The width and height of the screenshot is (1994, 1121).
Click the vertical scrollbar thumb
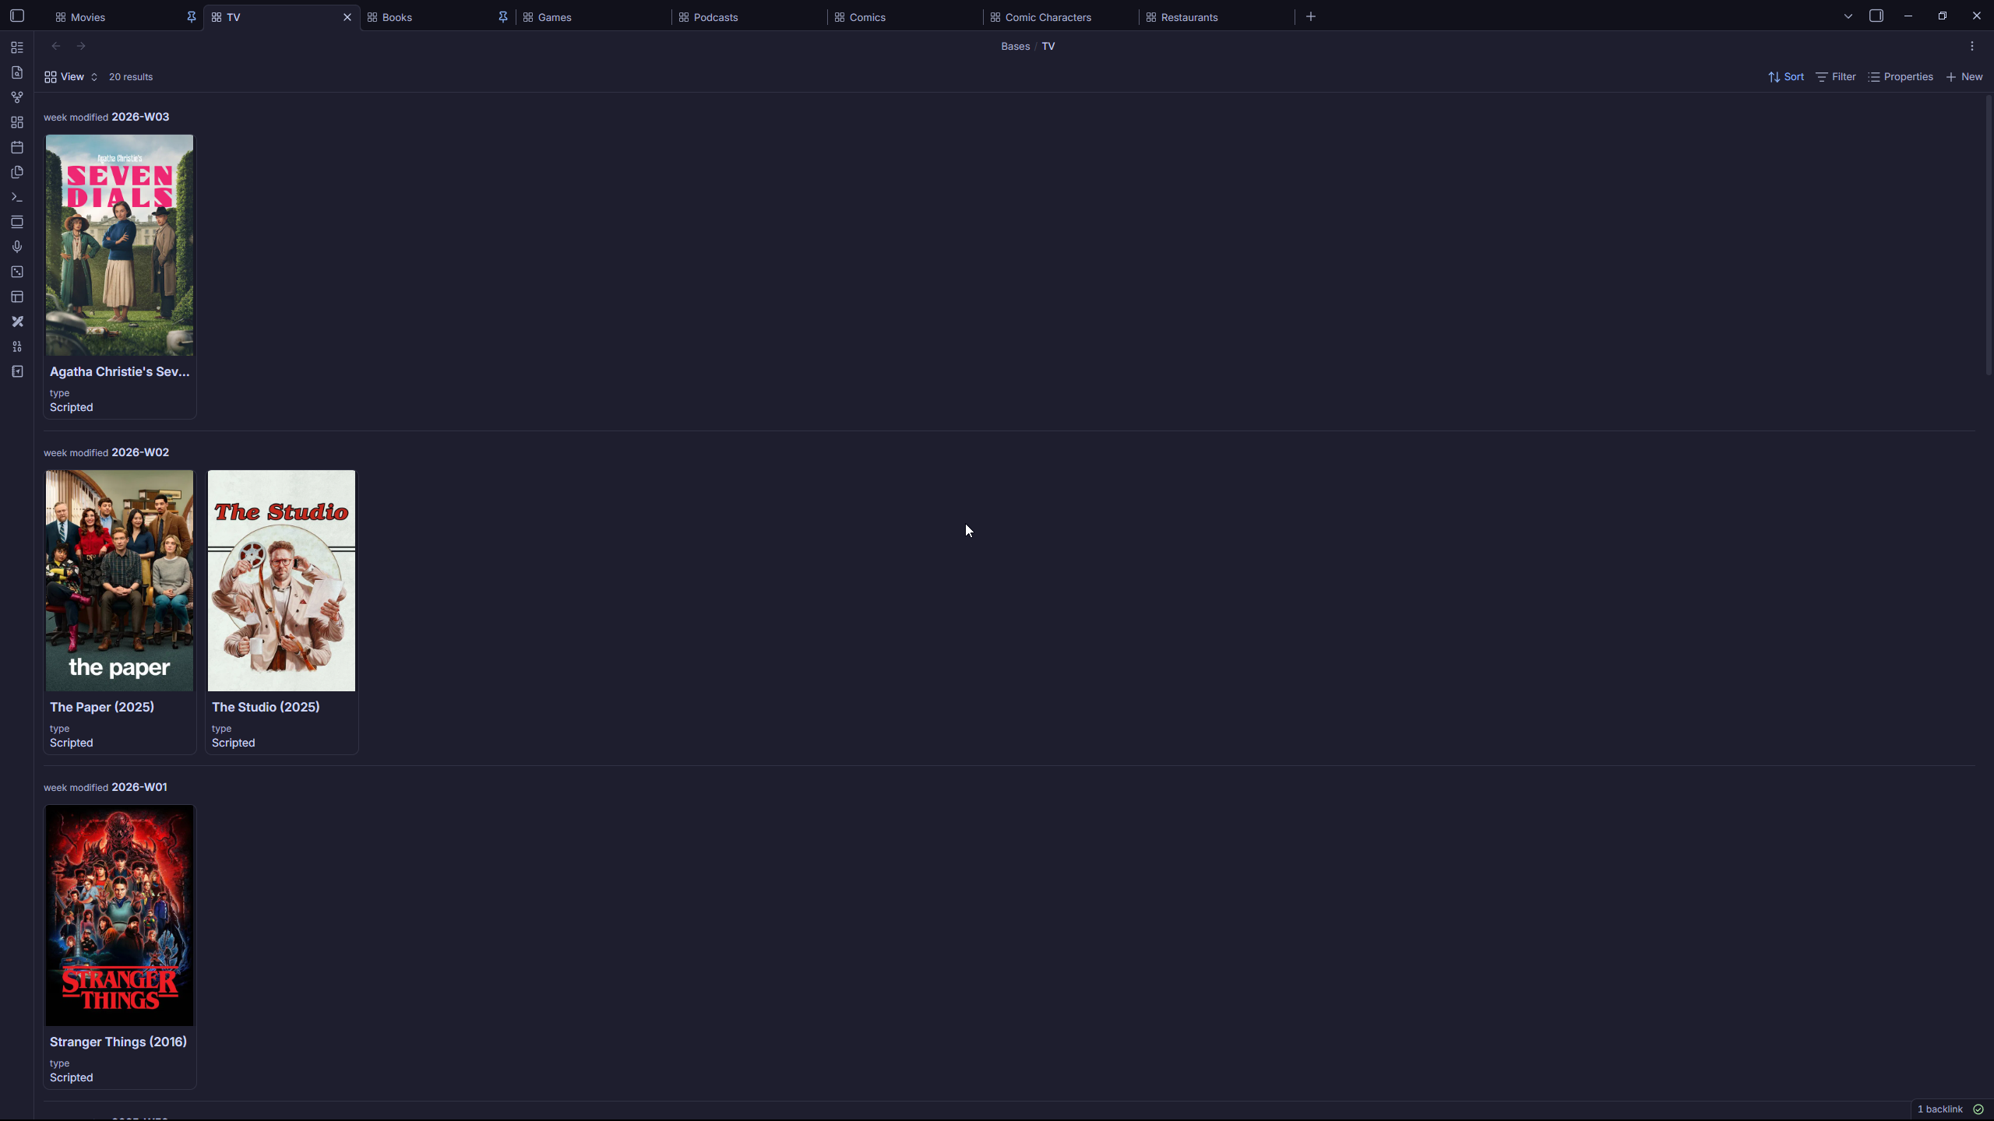(x=1987, y=234)
